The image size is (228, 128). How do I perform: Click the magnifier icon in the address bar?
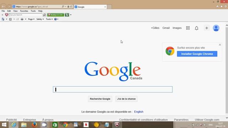coord(63,6)
